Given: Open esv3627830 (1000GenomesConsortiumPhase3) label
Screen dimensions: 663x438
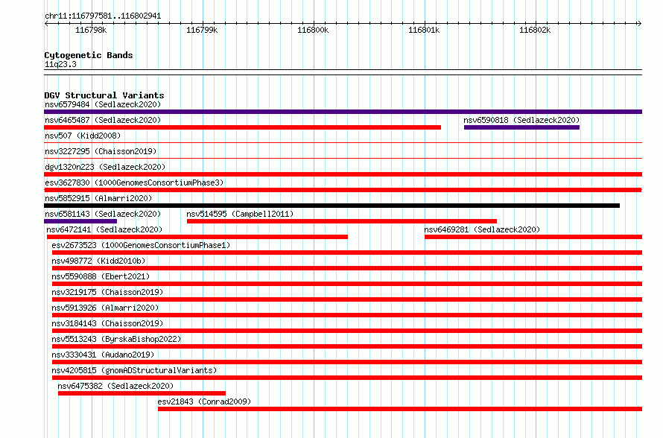Looking at the screenshot, I should pyautogui.click(x=134, y=182).
